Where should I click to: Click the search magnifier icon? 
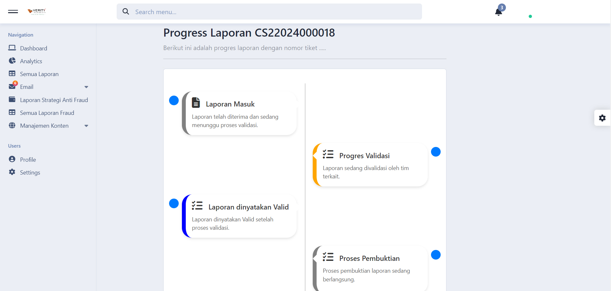click(x=126, y=12)
